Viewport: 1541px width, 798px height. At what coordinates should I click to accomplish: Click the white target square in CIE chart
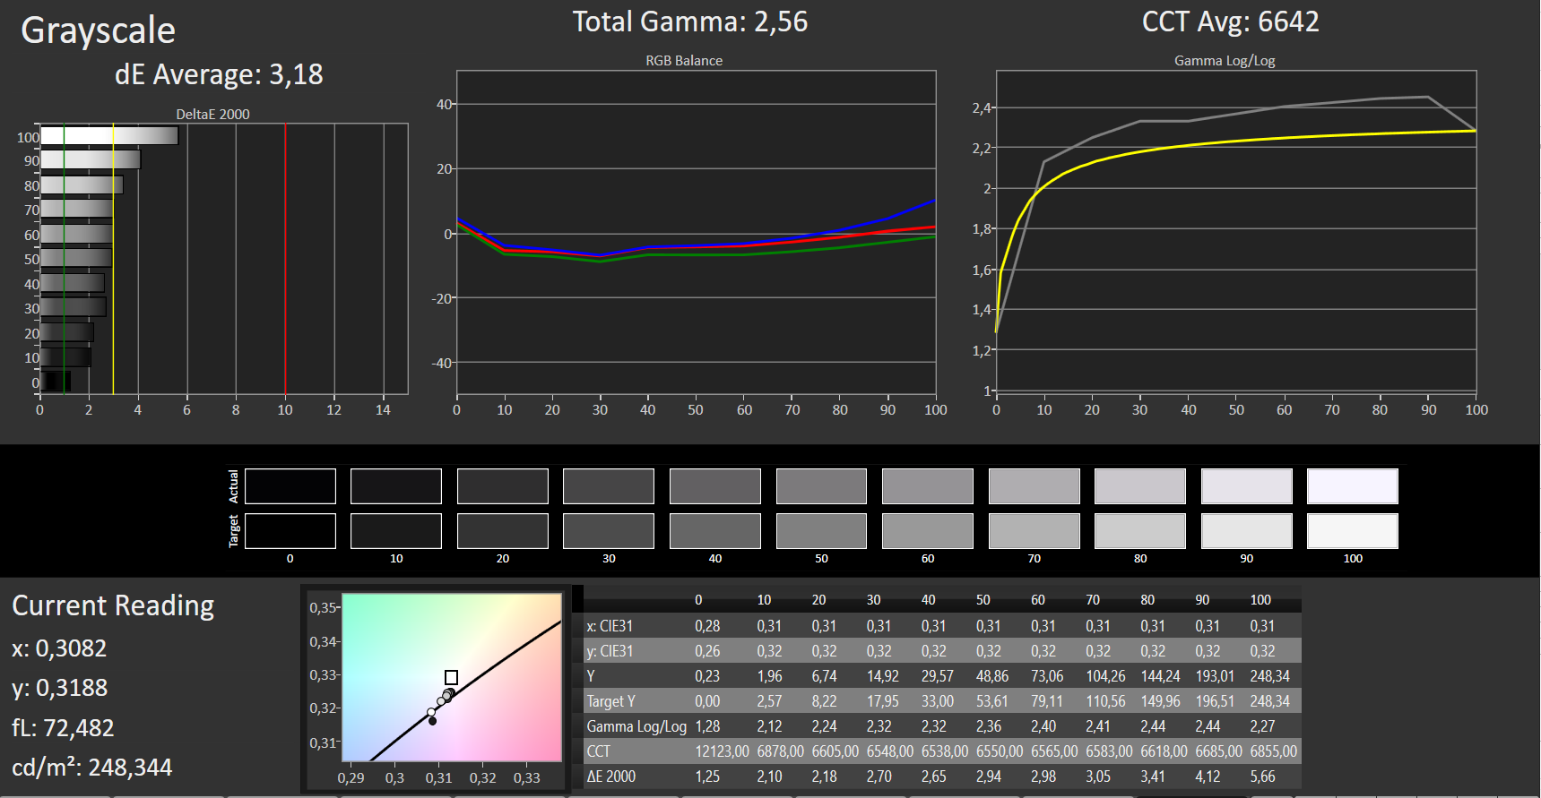click(x=451, y=677)
